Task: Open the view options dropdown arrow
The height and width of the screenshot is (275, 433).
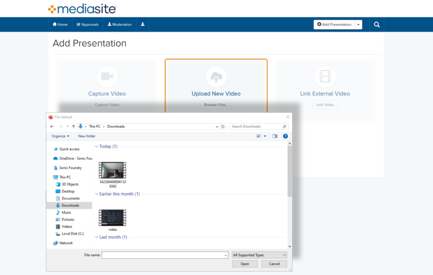Action: pos(265,136)
